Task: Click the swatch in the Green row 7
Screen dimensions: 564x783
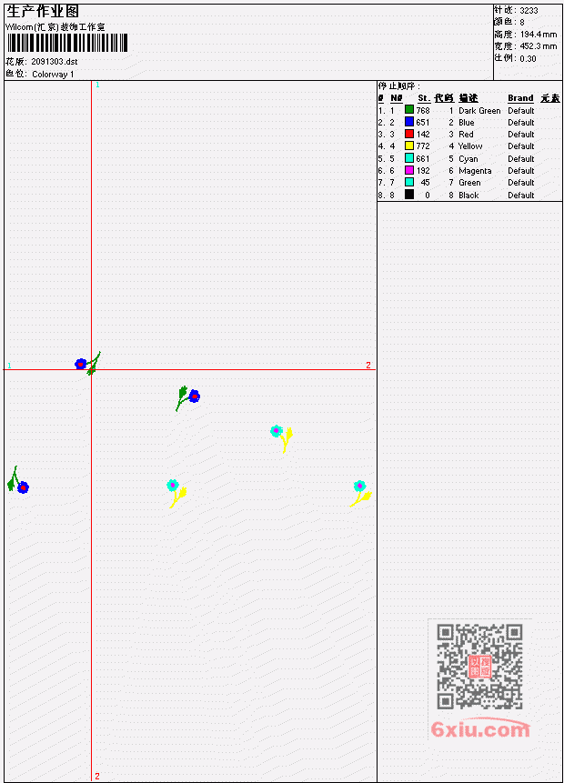Action: coord(409,182)
